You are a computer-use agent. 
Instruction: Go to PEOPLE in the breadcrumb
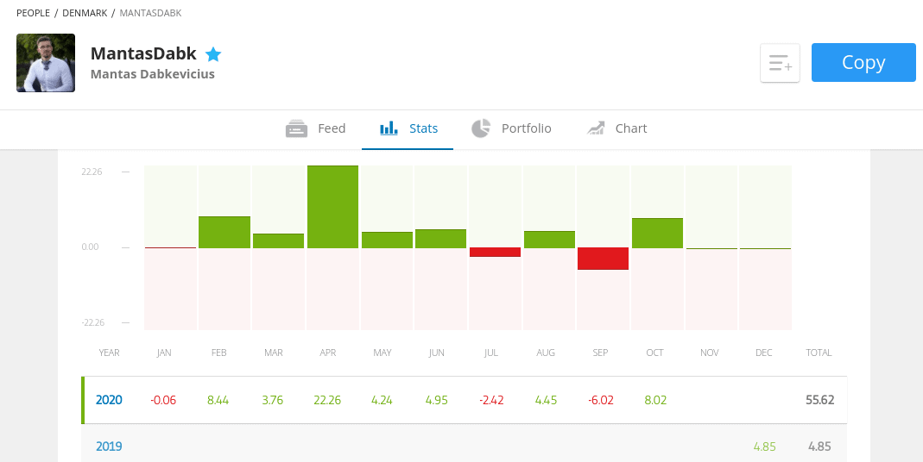tap(33, 13)
